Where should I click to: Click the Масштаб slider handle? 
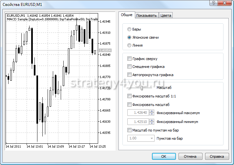(x=142, y=88)
